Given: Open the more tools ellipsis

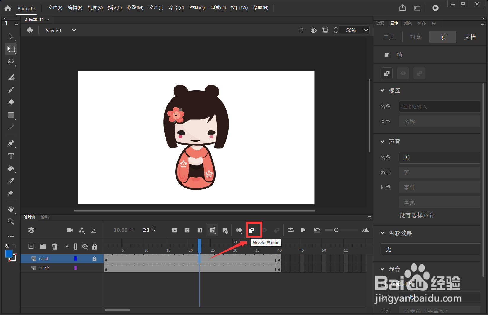Looking at the screenshot, I should [x=11, y=236].
